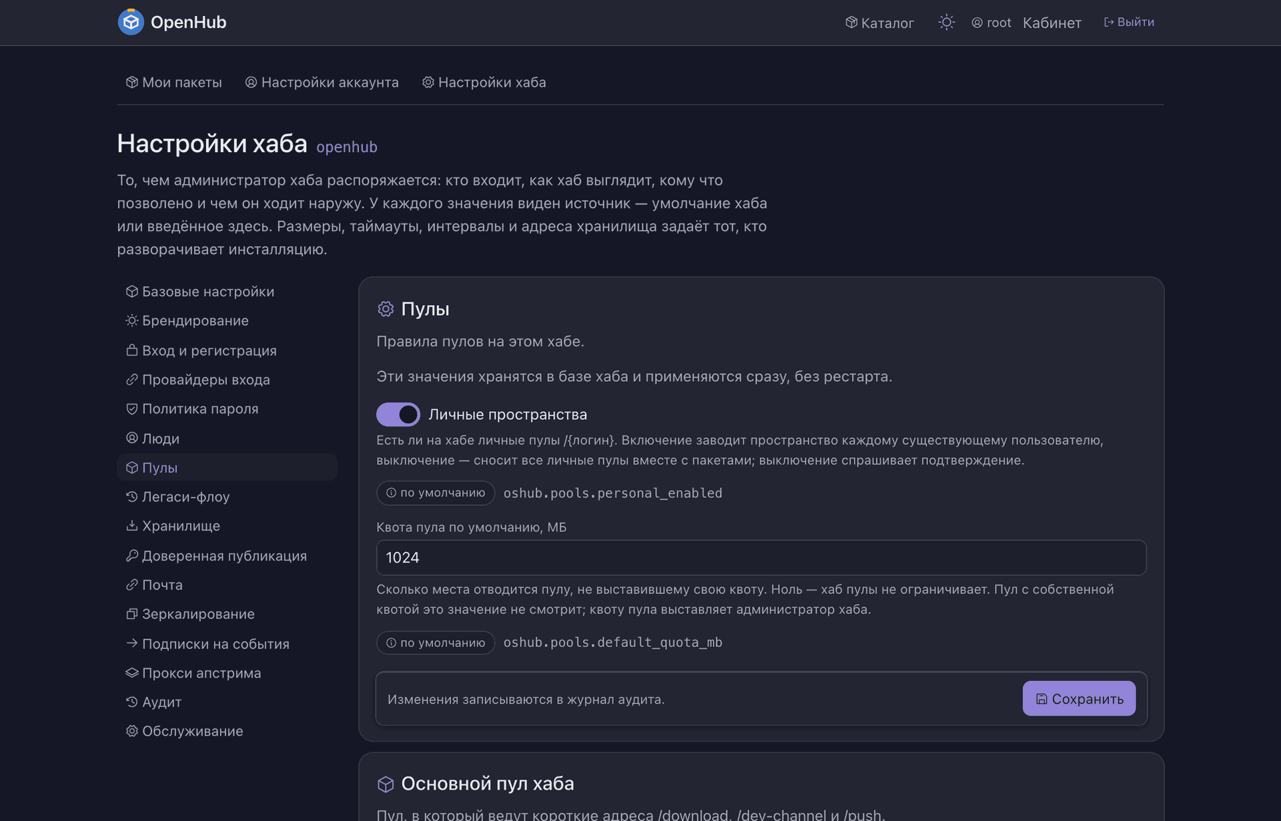Click the arrow icon for Подписки на события
This screenshot has width=1281, height=821.
(132, 643)
